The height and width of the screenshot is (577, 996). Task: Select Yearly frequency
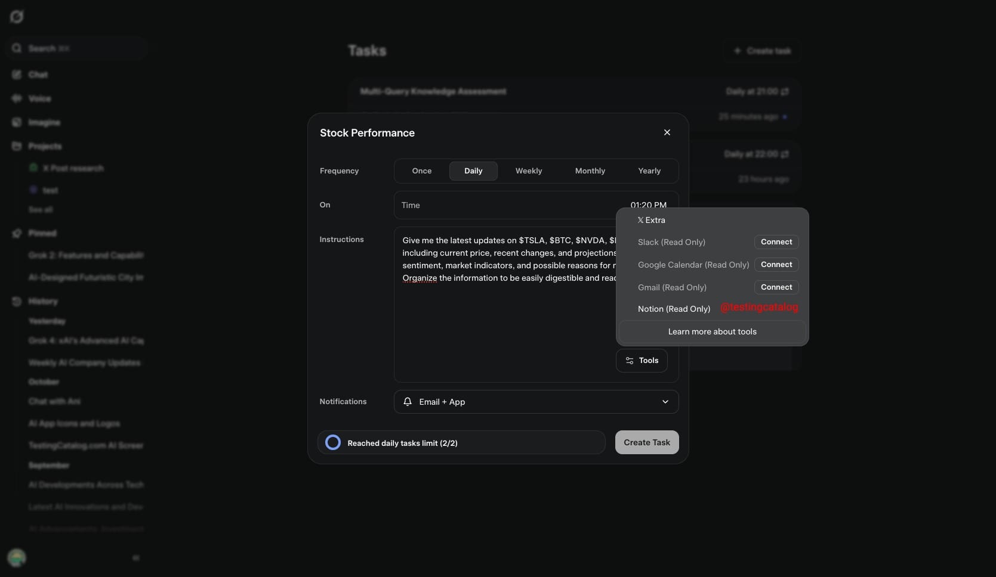pyautogui.click(x=649, y=171)
